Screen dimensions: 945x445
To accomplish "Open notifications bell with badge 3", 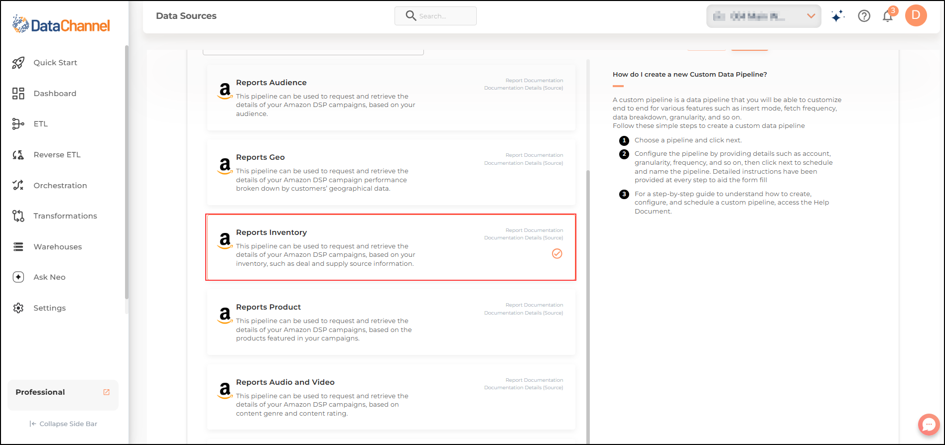I will point(888,16).
